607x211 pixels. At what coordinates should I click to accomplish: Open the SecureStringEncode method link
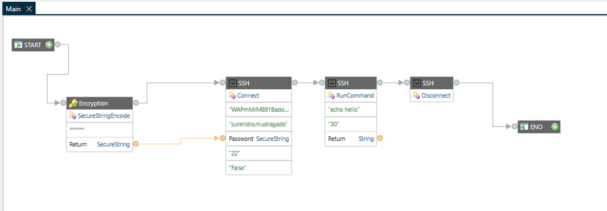pos(104,116)
